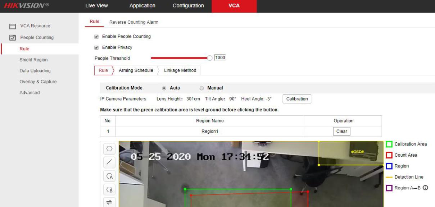The width and height of the screenshot is (435, 207).
Task: Choose the Region B drawing tool
Action: [x=109, y=189]
